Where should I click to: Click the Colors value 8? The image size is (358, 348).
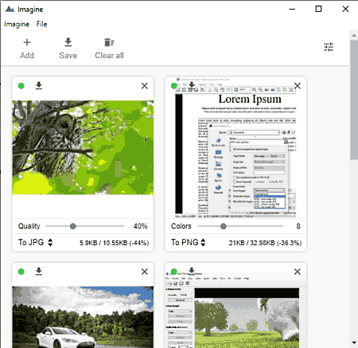tap(298, 226)
